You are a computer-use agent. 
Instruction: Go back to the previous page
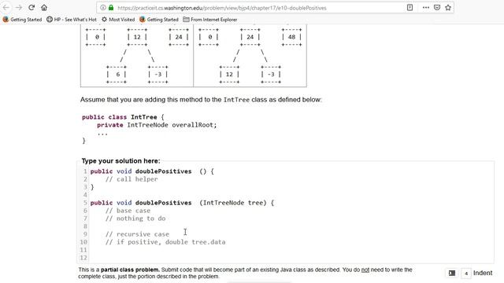tap(6, 7)
